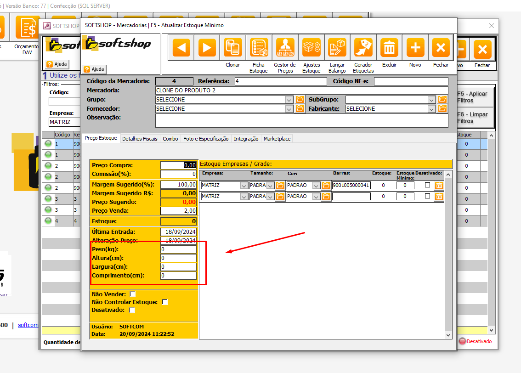Image resolution: width=521 pixels, height=373 pixels.
Task: Check the Desativado box under stock options
Action: coord(132,311)
